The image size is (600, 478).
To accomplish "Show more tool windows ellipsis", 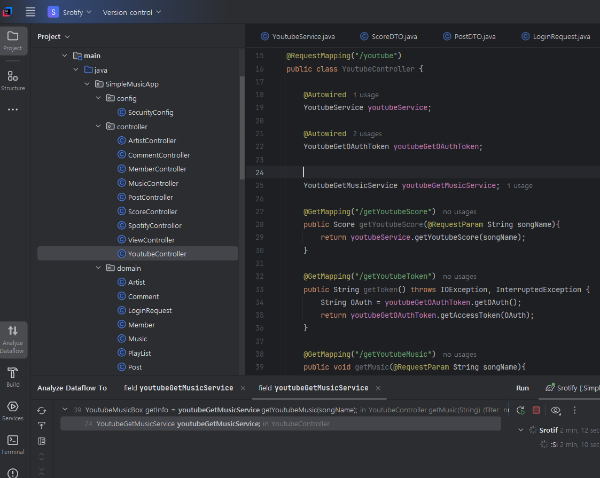I will [x=13, y=109].
